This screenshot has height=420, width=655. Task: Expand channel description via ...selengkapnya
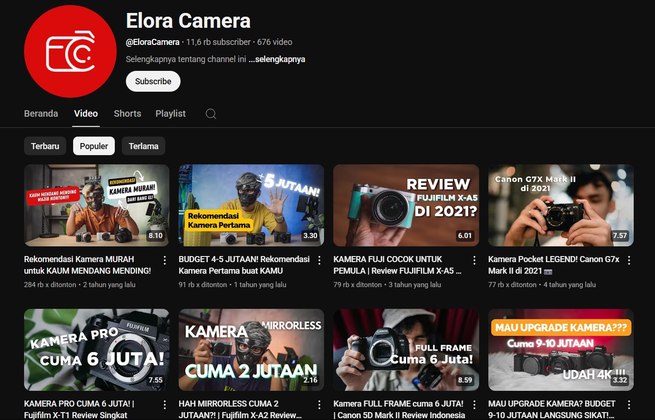(x=277, y=59)
